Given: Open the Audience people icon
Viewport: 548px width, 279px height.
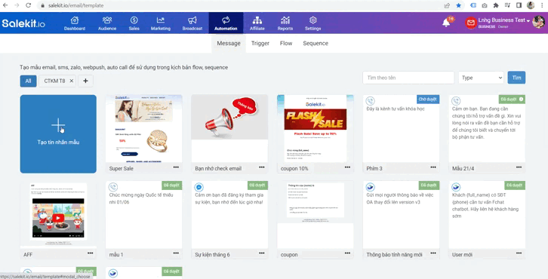Looking at the screenshot, I should click(107, 20).
